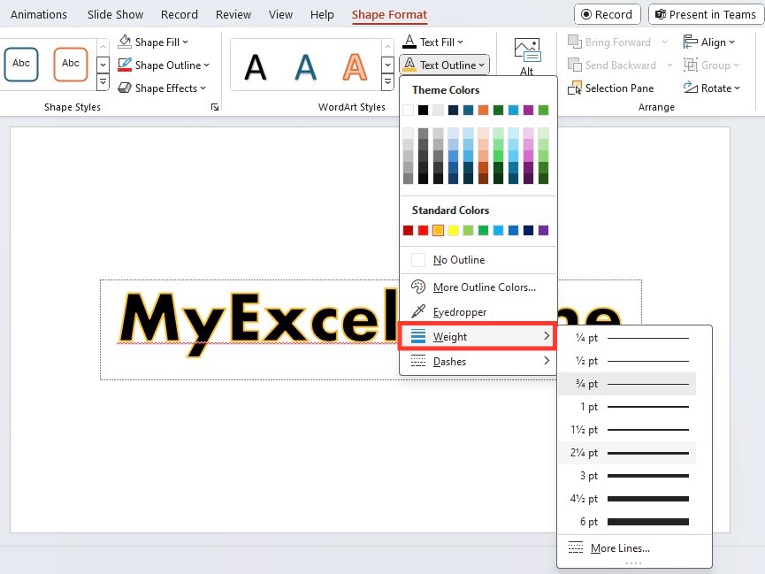Open the More Lines option
Viewport: 765px width, 574px height.
coord(634,547)
